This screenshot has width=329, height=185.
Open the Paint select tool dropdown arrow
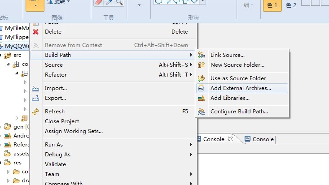(35, 5)
